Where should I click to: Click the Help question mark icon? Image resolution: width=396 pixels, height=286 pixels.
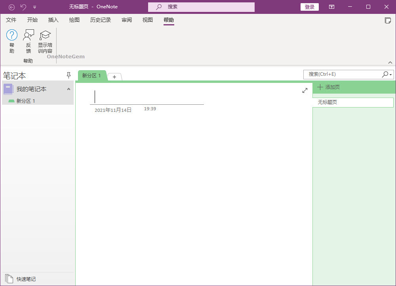click(12, 35)
